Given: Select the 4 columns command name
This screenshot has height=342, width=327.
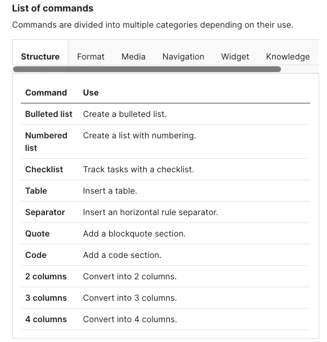Looking at the screenshot, I should click(x=46, y=319).
